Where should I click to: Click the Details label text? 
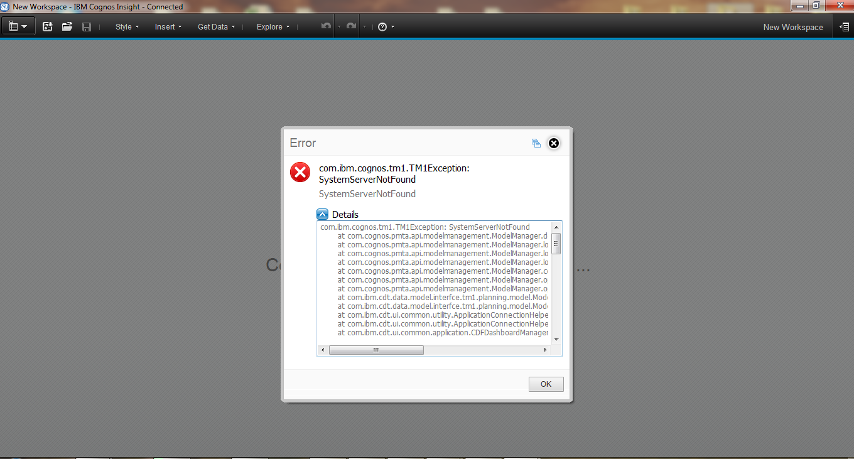tap(345, 215)
